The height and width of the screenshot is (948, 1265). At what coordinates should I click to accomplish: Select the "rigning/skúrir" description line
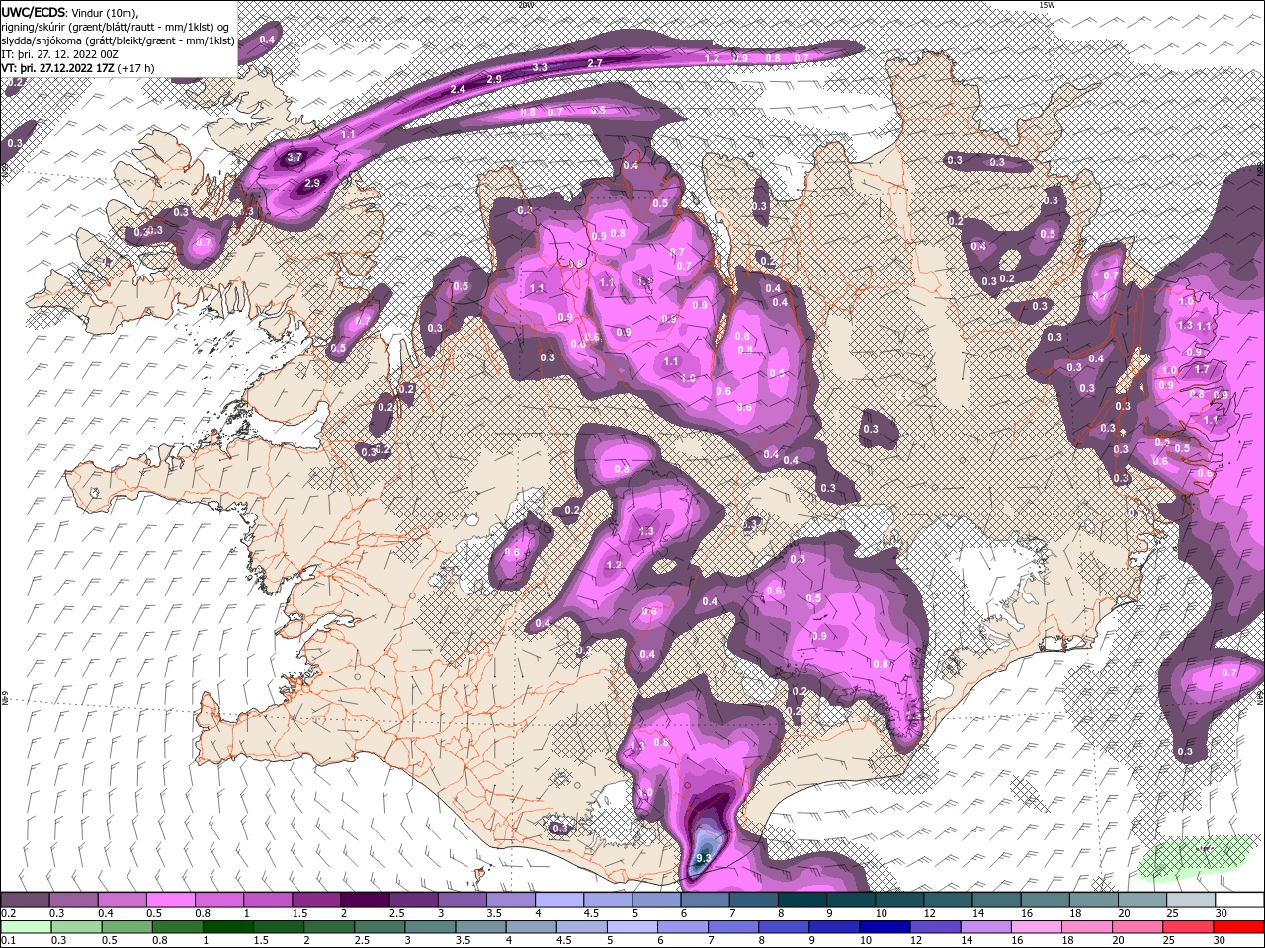point(116,27)
